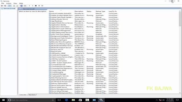Select Services (Local) in console tree
Viewport: 182px width, 102px height.
click(9, 8)
